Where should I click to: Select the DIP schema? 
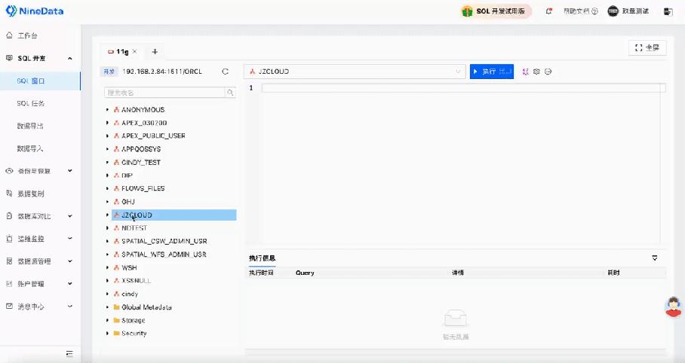[x=127, y=175]
